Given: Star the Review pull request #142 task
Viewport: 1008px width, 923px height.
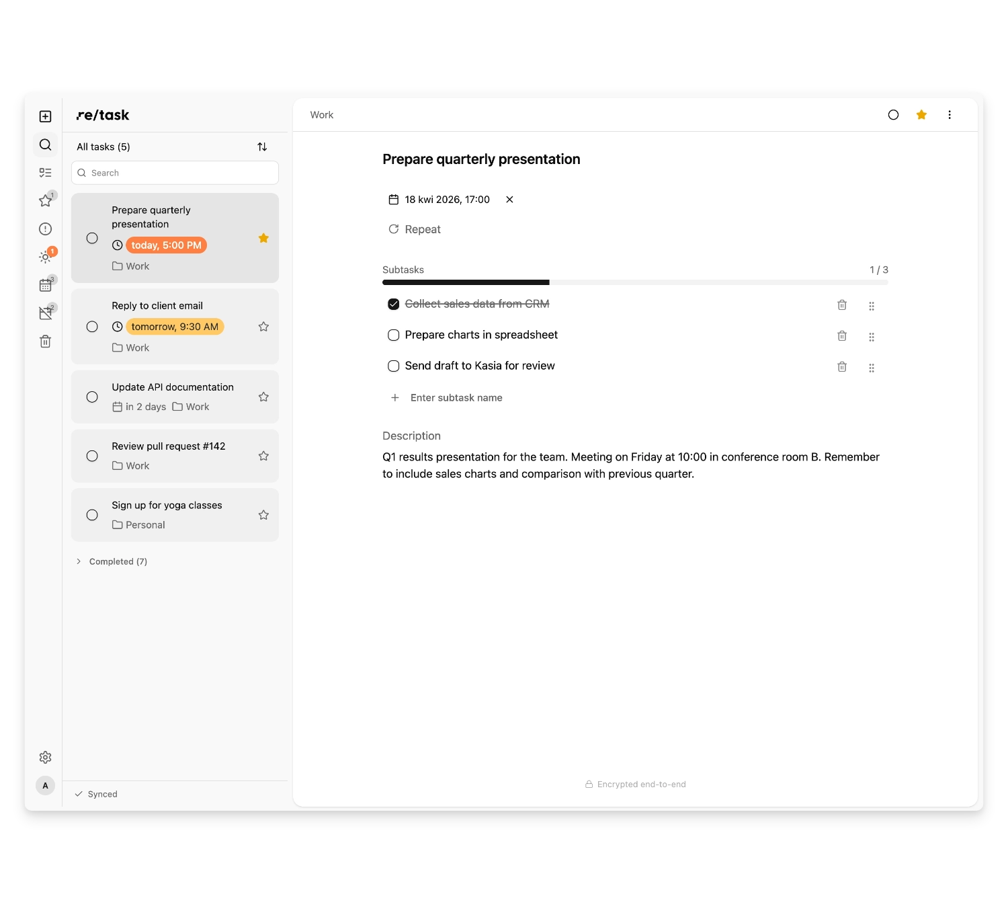Looking at the screenshot, I should coord(263,456).
